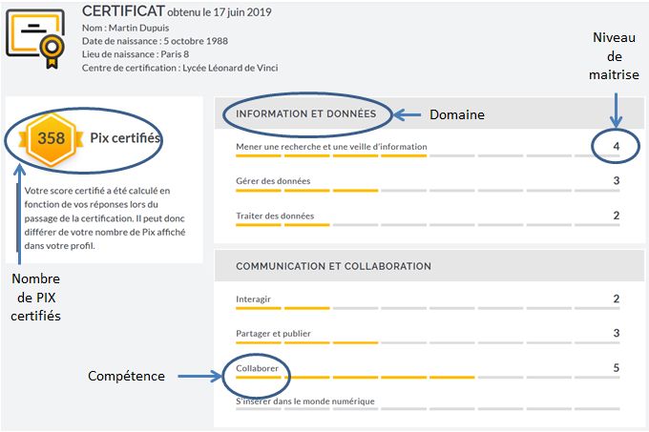Click 'Centre de certification : Lycée Léonard de Vinci'

coord(180,68)
